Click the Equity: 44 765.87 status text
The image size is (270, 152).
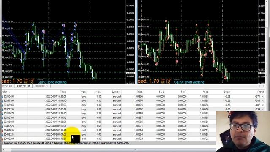pos(43,143)
